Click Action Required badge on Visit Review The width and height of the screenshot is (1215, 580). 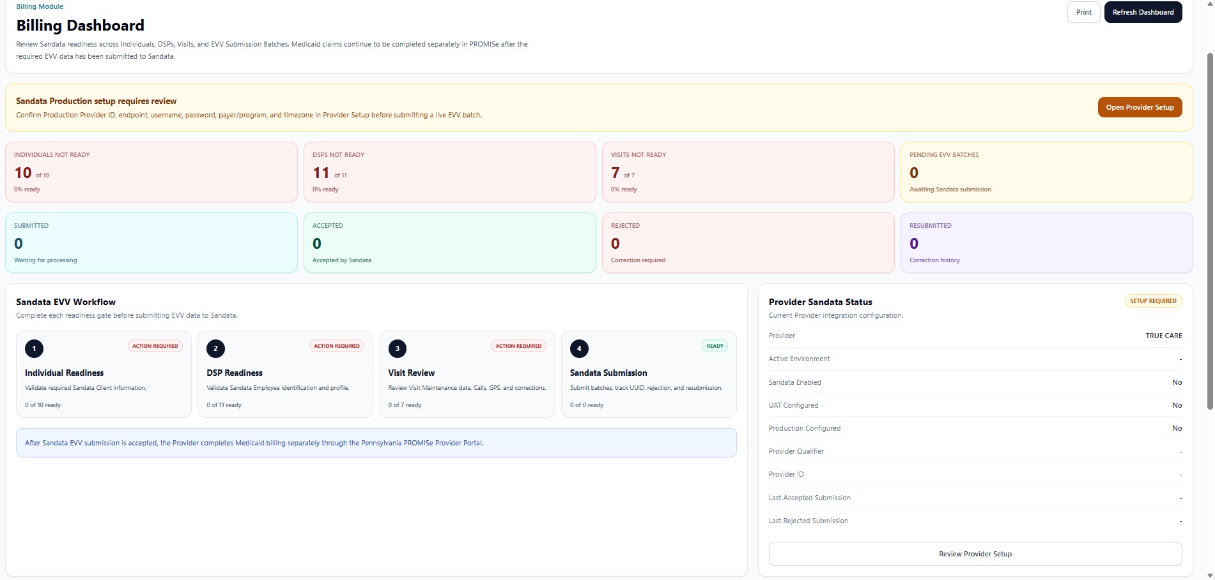[x=518, y=346]
